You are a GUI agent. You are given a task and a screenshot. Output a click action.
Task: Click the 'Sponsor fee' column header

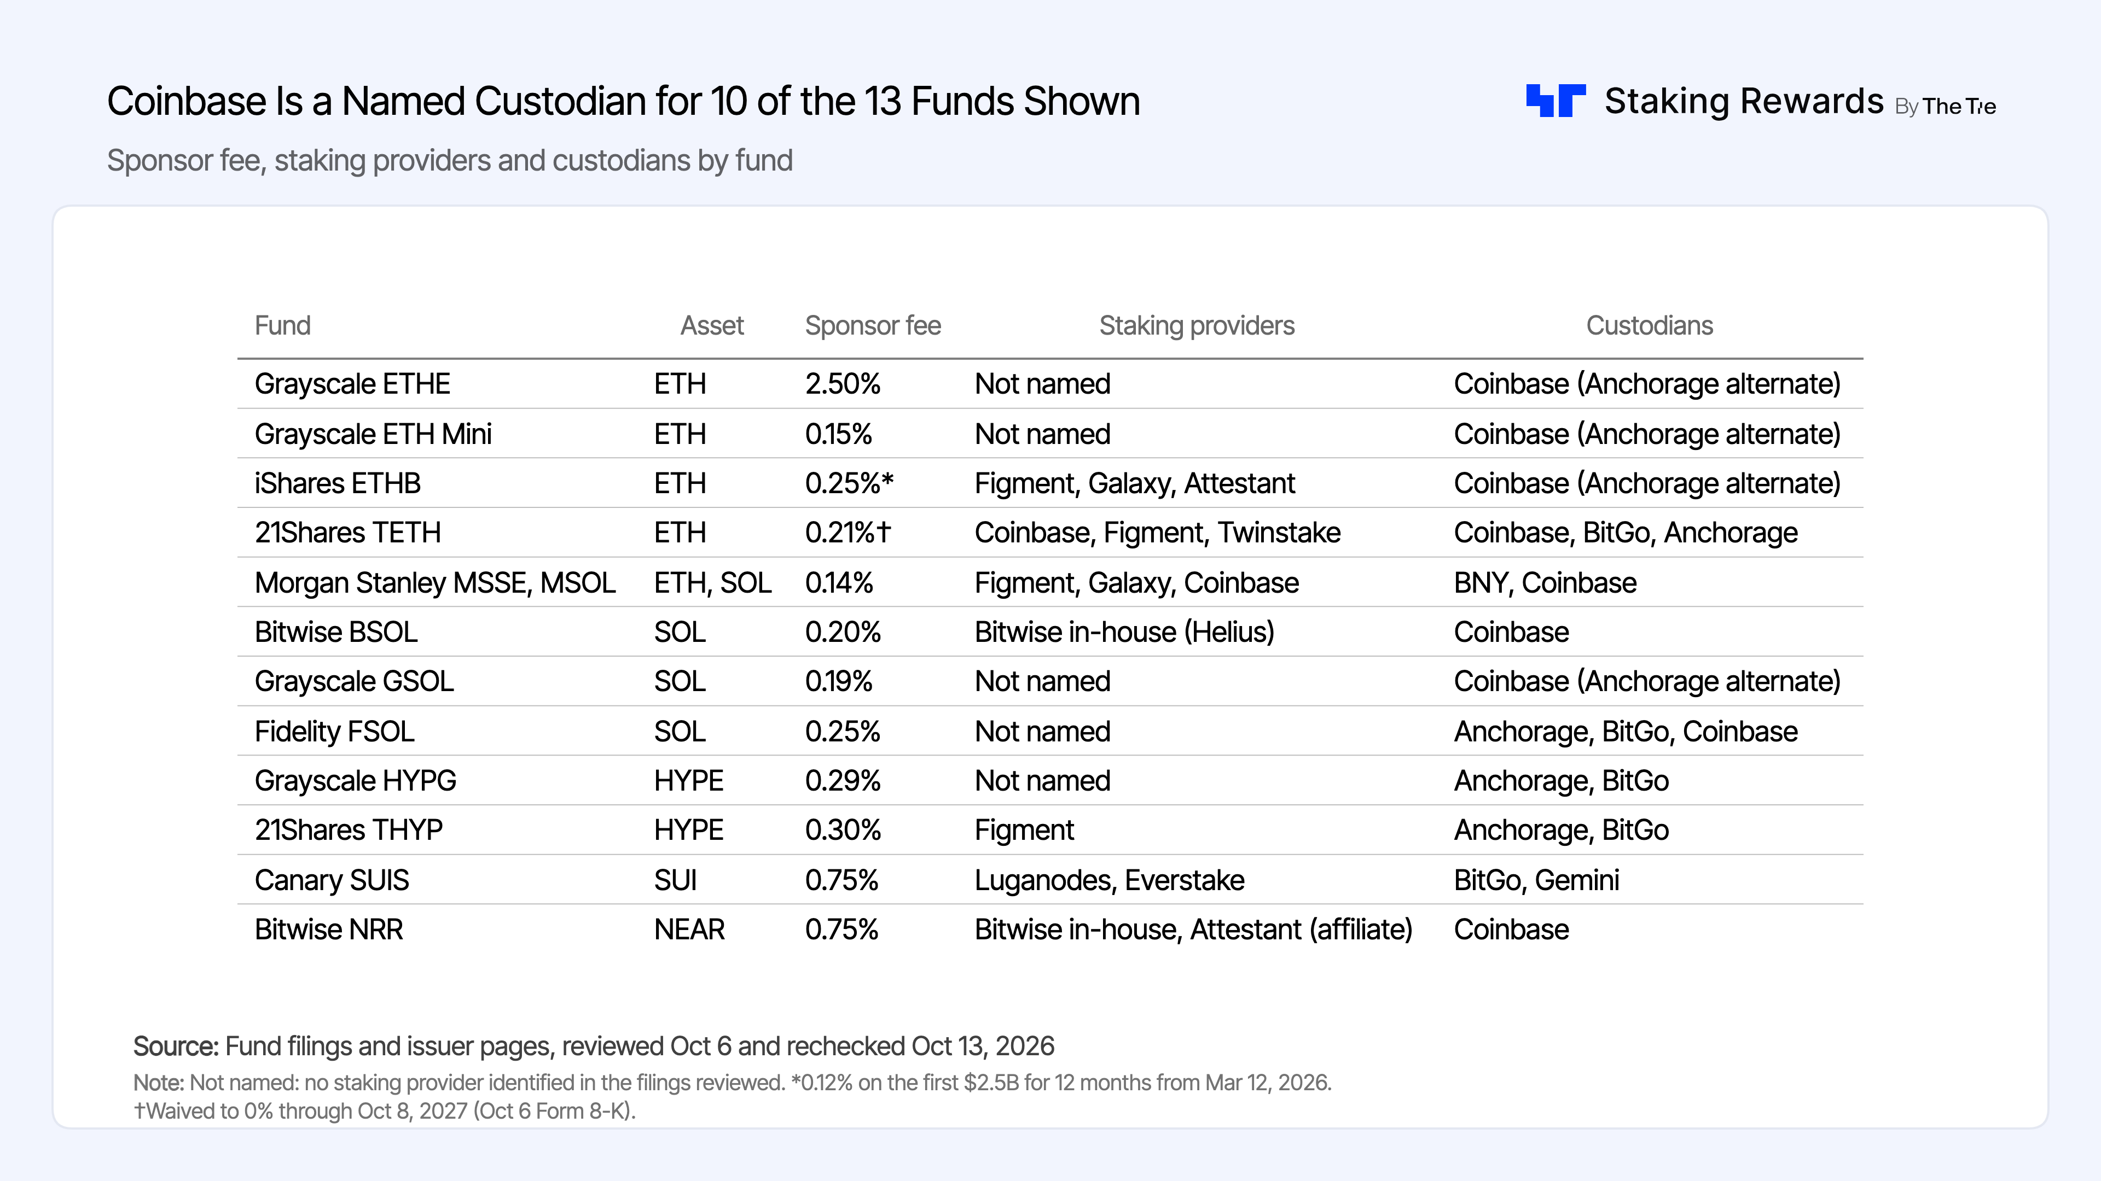873,325
